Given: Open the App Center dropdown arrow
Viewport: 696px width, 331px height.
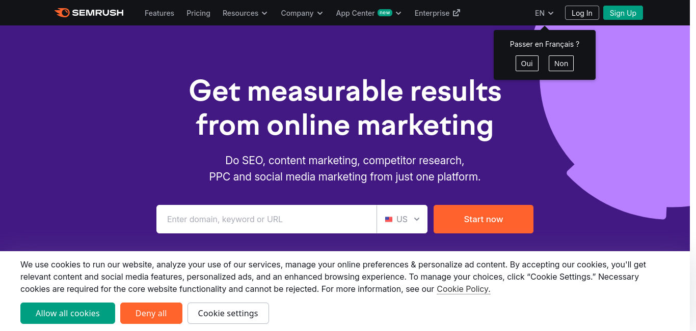Looking at the screenshot, I should pos(398,13).
